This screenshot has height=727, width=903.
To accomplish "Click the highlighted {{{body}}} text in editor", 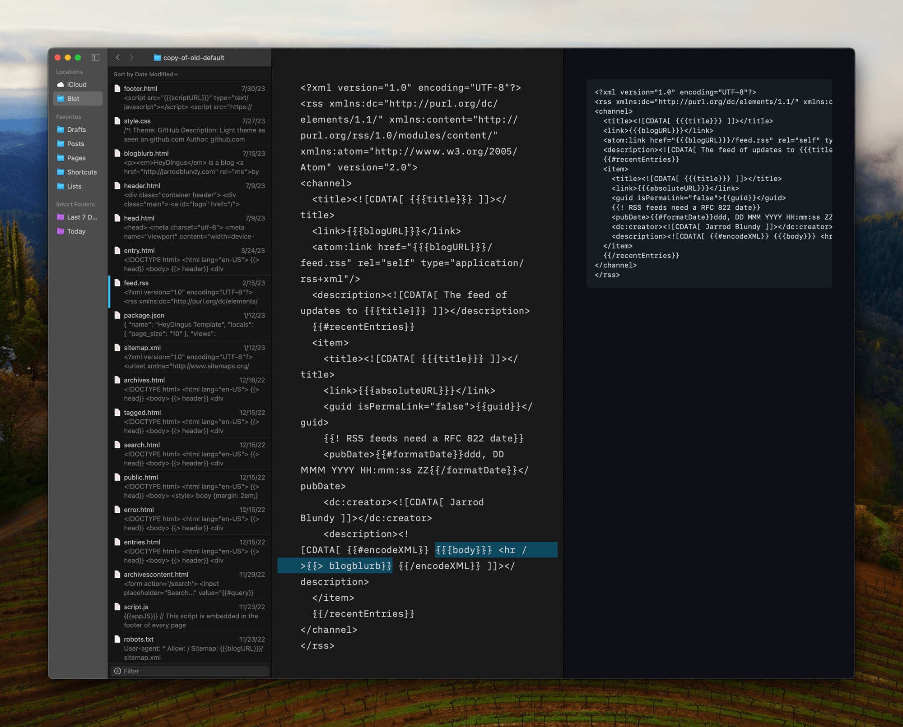I will [464, 550].
